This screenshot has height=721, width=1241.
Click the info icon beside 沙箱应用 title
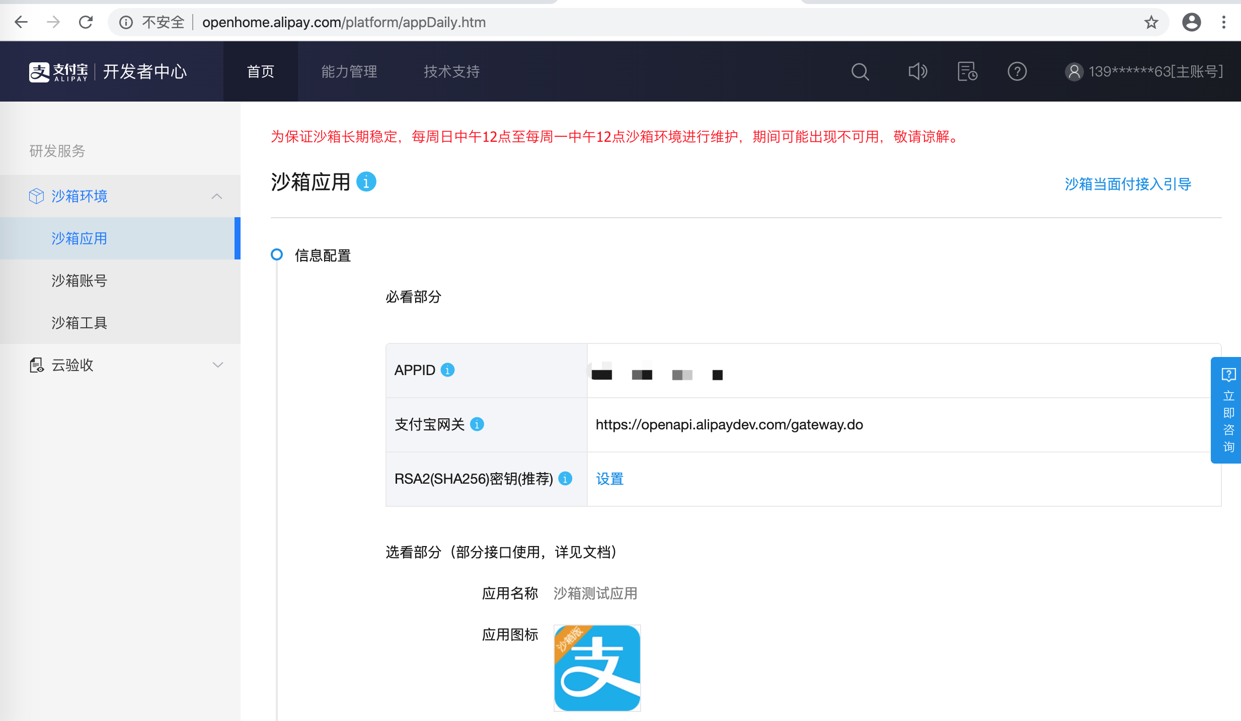pos(366,182)
